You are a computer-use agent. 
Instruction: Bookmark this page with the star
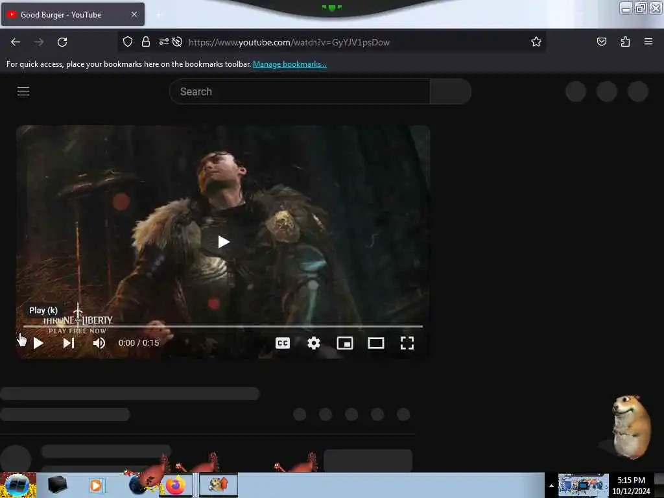pos(536,41)
